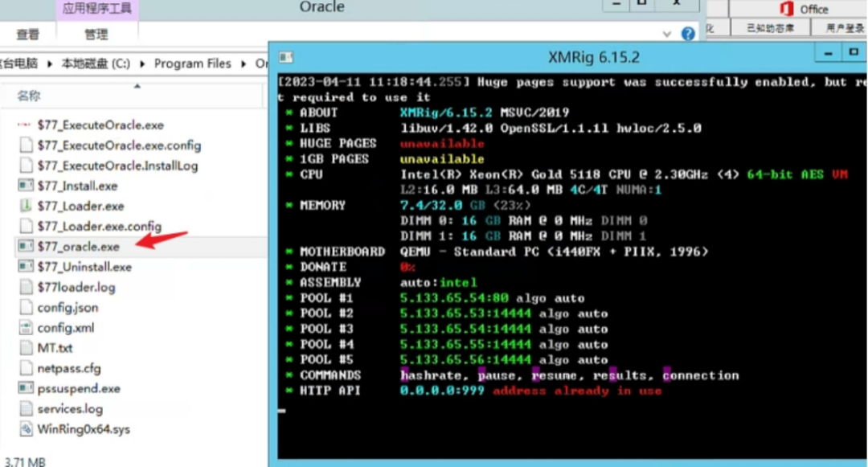868x467 pixels.
Task: Select the $77_Loader.exe.config file icon
Action: click(x=26, y=226)
